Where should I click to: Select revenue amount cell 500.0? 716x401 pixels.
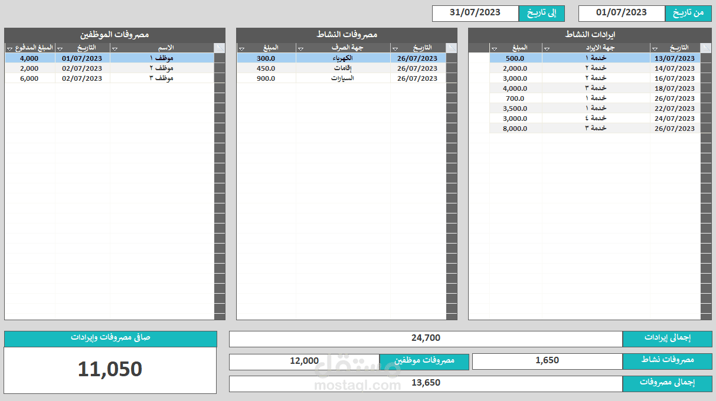click(515, 58)
